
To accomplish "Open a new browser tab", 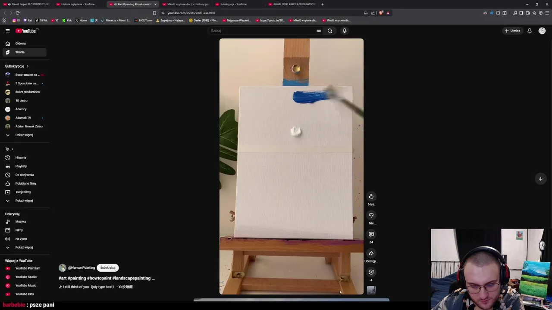I will pyautogui.click(x=322, y=4).
